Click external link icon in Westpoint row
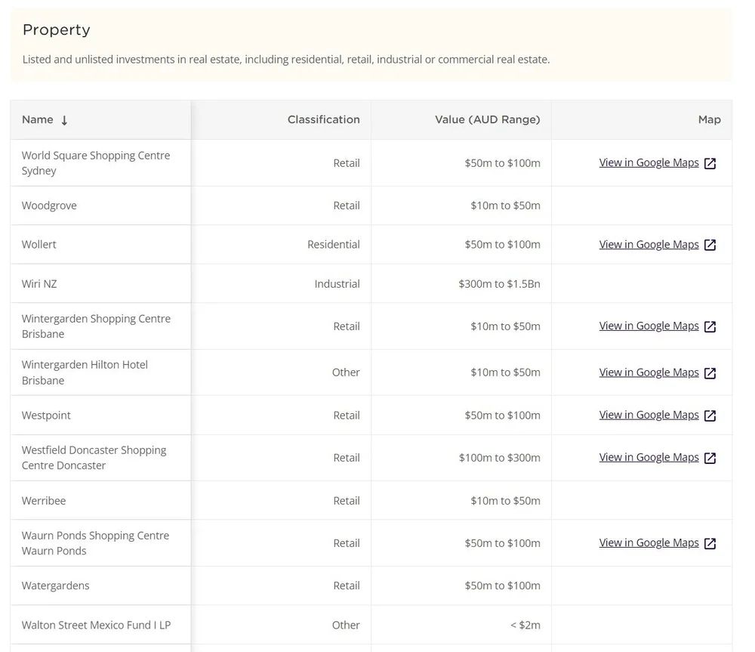Image resolution: width=755 pixels, height=652 pixels. click(710, 416)
